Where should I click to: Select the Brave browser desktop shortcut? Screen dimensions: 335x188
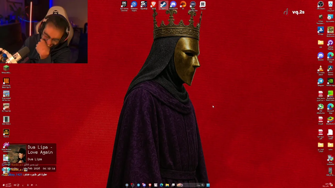[154, 5]
